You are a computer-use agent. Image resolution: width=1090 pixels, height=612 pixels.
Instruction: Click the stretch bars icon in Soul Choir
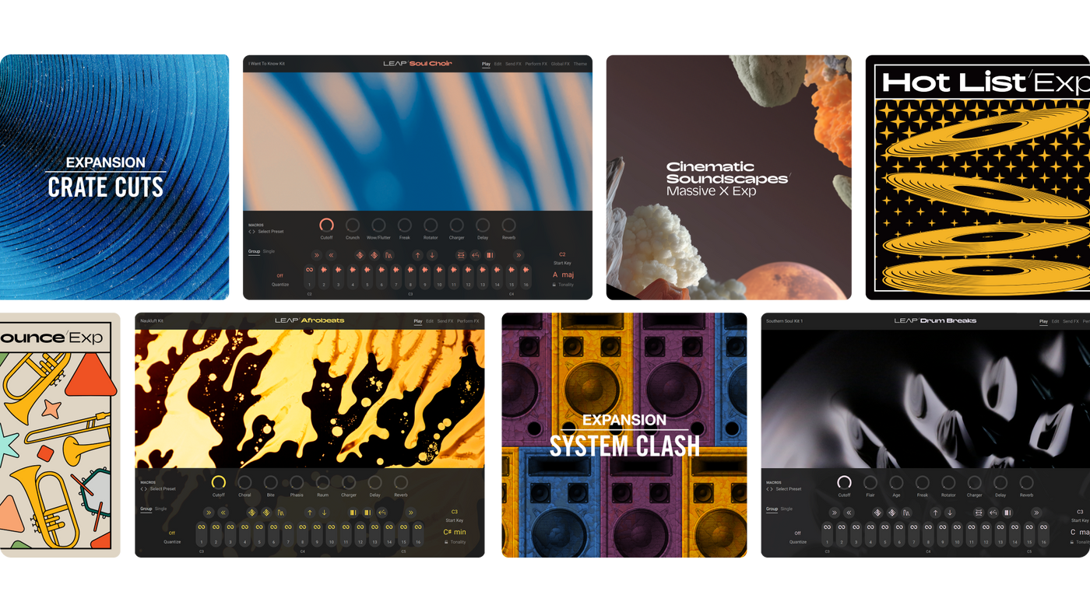[x=461, y=255]
